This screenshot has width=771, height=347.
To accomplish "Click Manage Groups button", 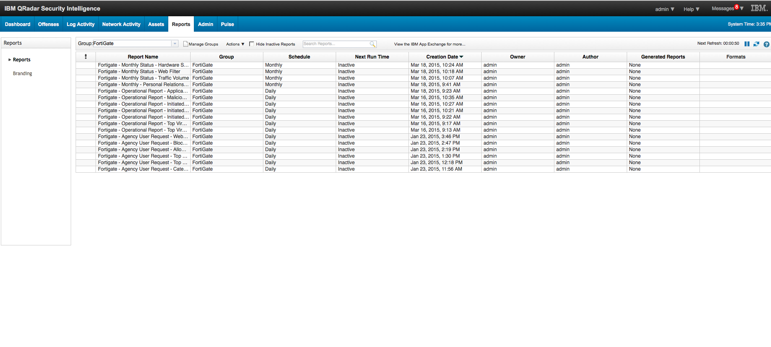I will point(201,44).
